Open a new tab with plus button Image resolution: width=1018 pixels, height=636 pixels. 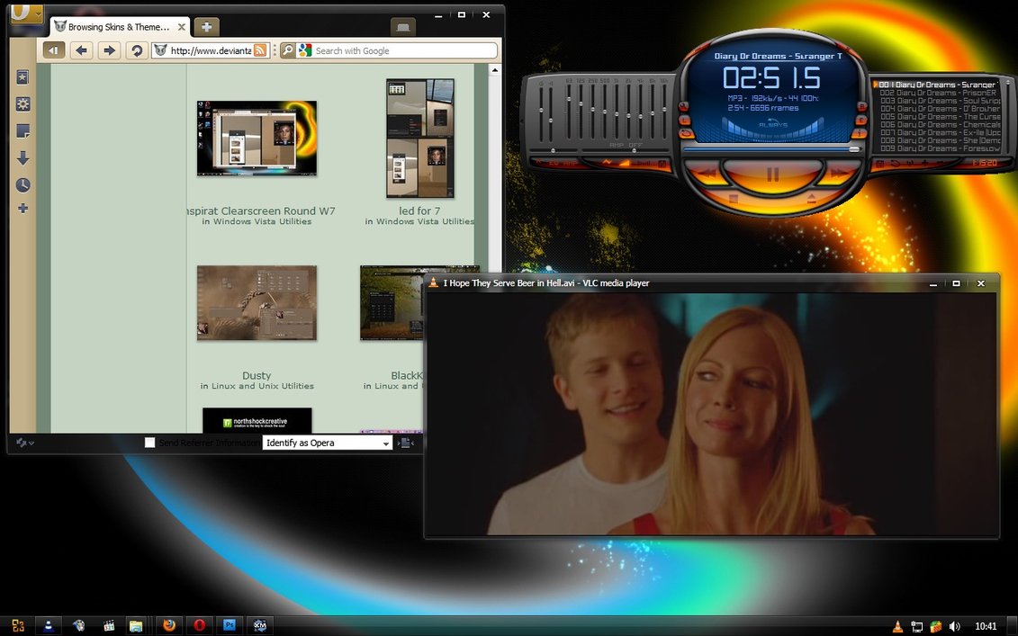coord(206,28)
